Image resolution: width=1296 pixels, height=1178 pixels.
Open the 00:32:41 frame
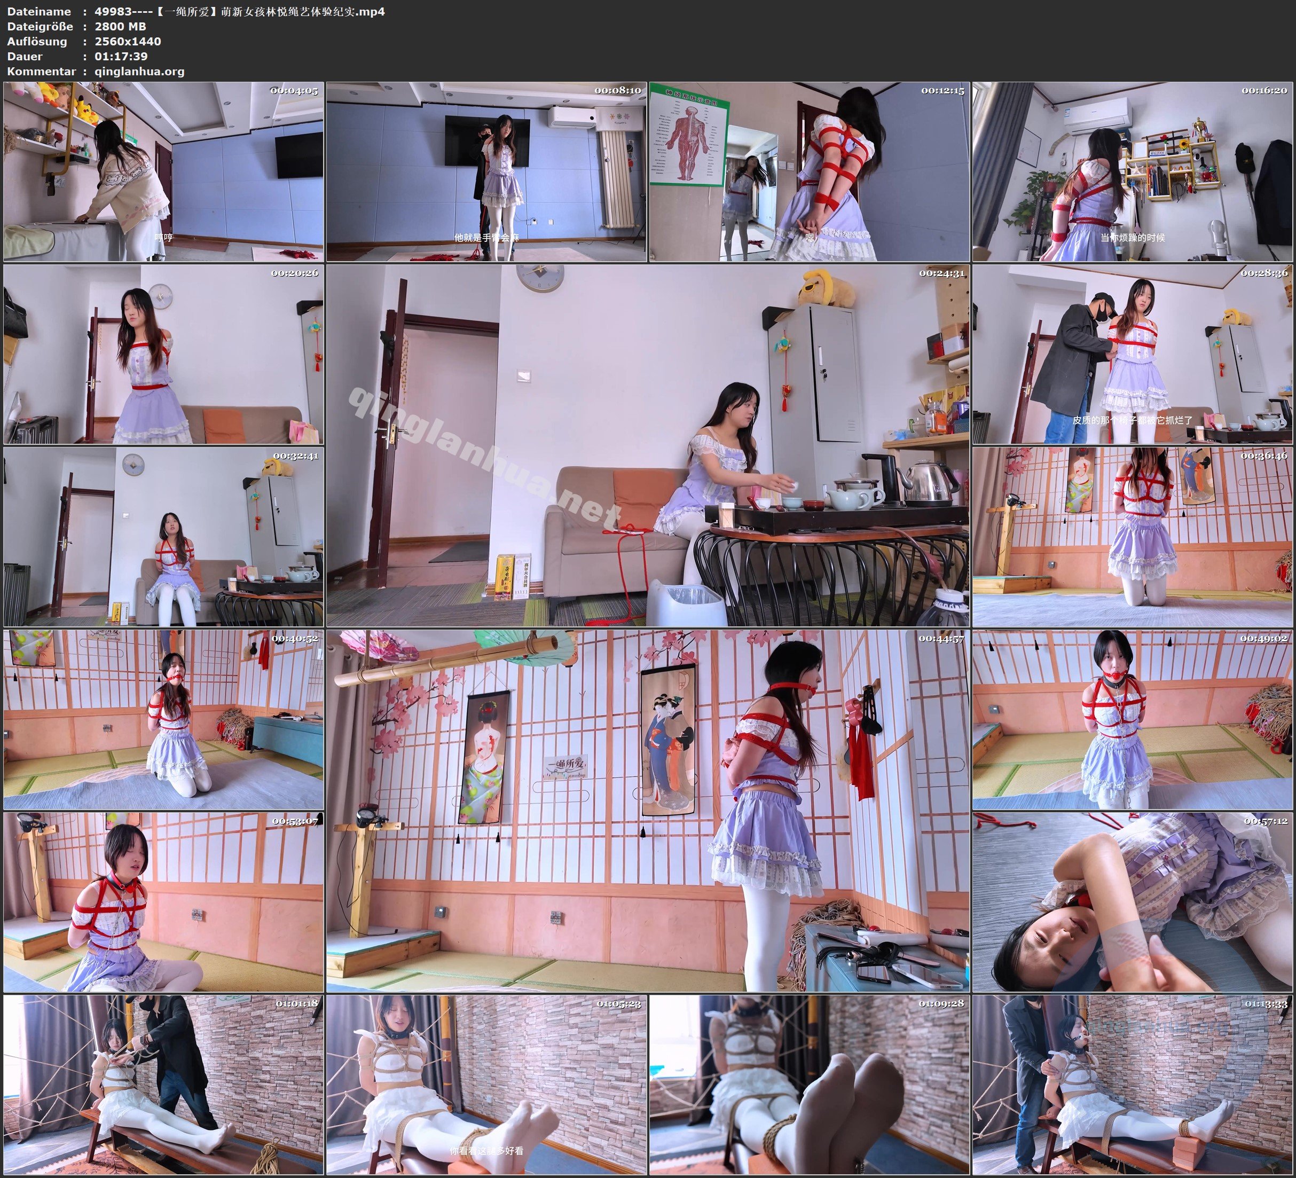(x=163, y=537)
